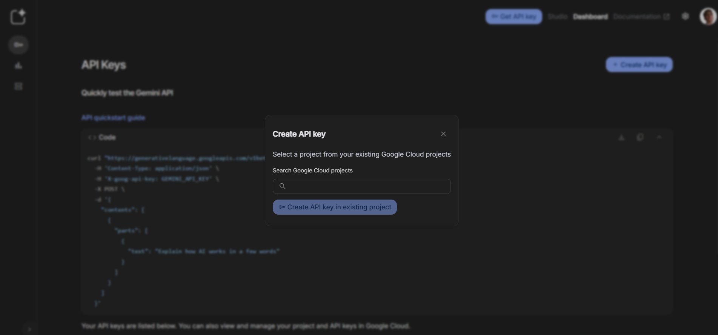Open the Dashboard tab in header
The height and width of the screenshot is (335, 718).
590,17
